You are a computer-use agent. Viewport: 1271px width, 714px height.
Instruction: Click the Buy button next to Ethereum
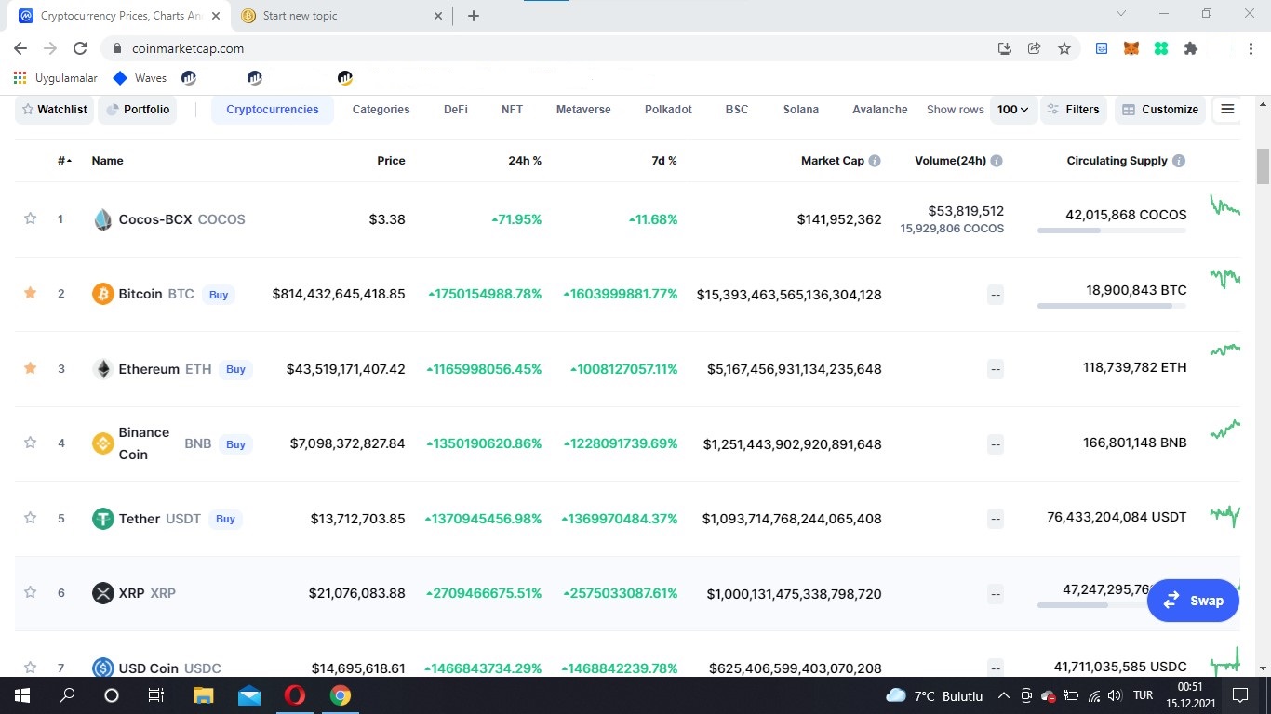(235, 369)
